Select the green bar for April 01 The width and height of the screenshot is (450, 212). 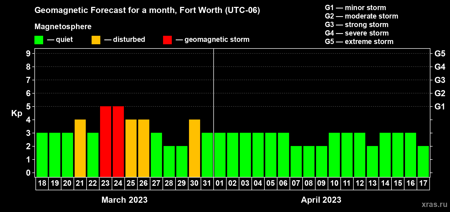coord(220,155)
